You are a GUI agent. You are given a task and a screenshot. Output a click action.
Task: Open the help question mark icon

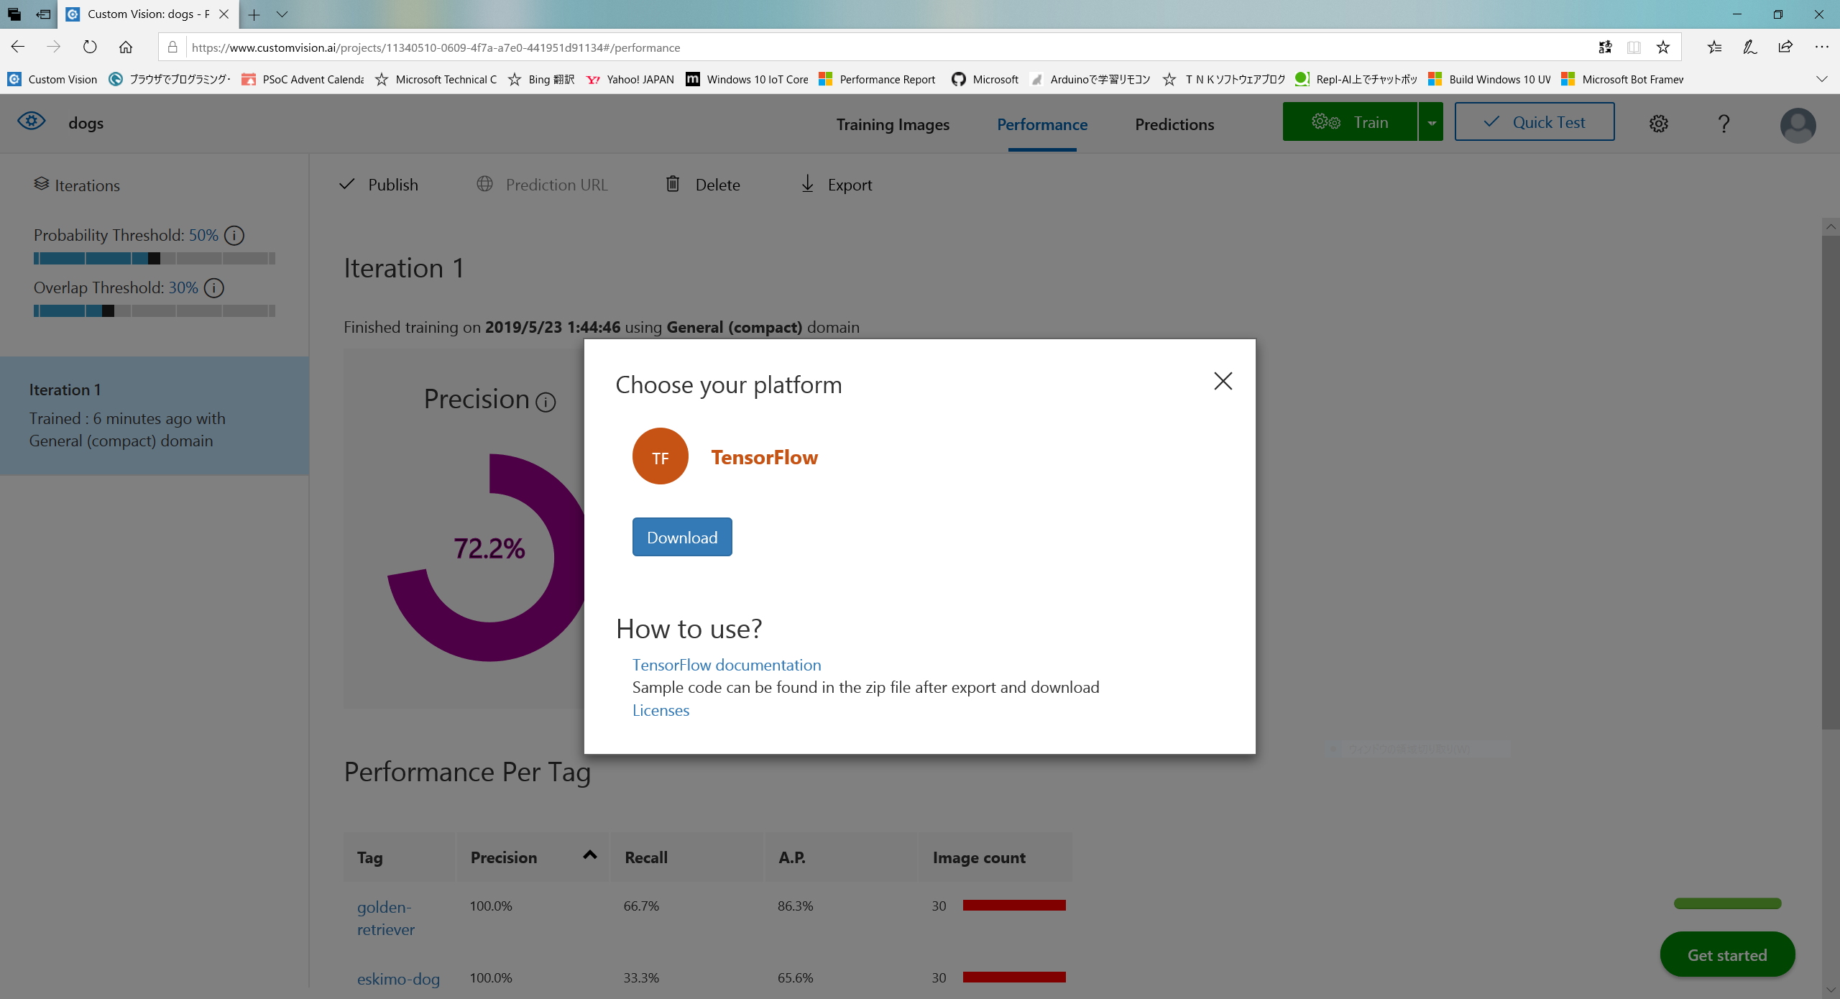pyautogui.click(x=1724, y=124)
